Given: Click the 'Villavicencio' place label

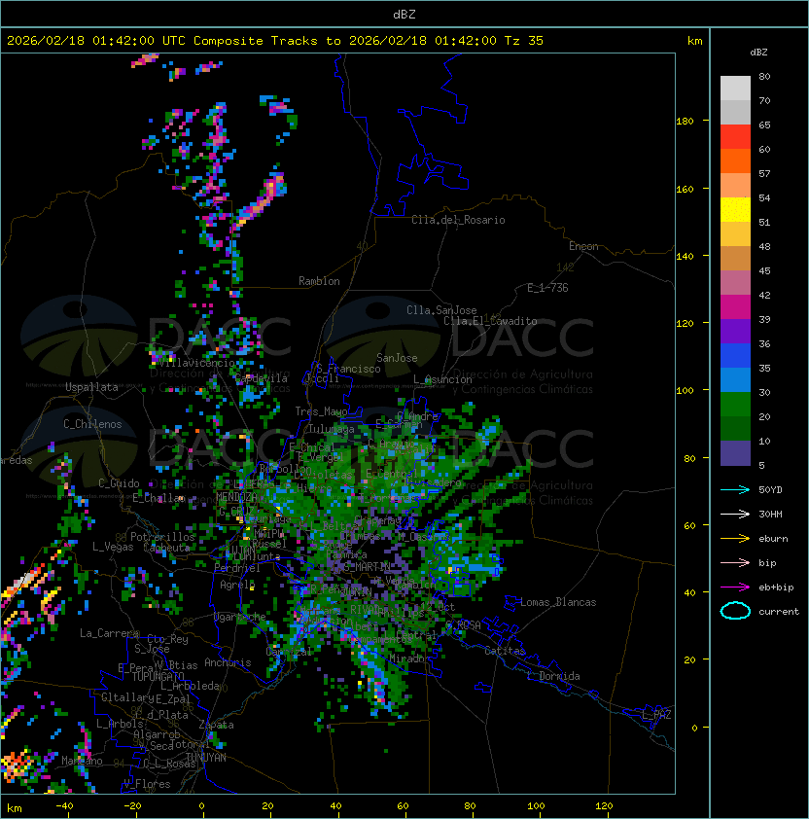Looking at the screenshot, I should click(196, 363).
